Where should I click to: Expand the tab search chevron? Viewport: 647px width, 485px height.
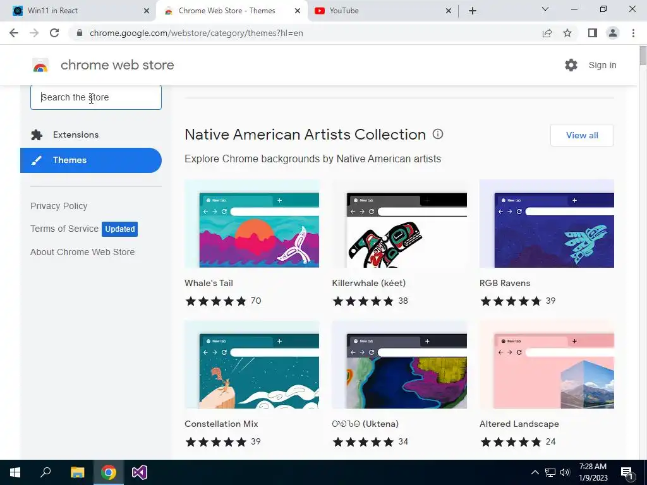click(x=545, y=9)
